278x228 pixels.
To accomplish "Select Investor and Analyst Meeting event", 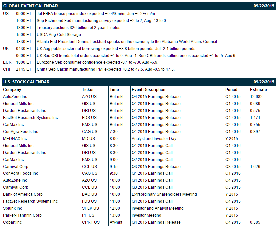I will 157,208.
